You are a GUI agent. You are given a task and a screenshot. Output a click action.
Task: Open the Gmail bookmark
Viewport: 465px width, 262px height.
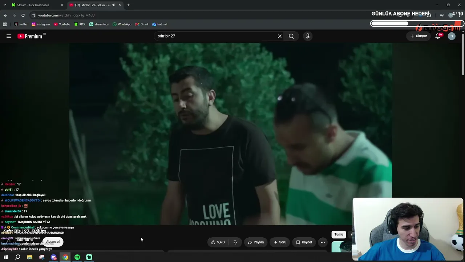point(142,24)
